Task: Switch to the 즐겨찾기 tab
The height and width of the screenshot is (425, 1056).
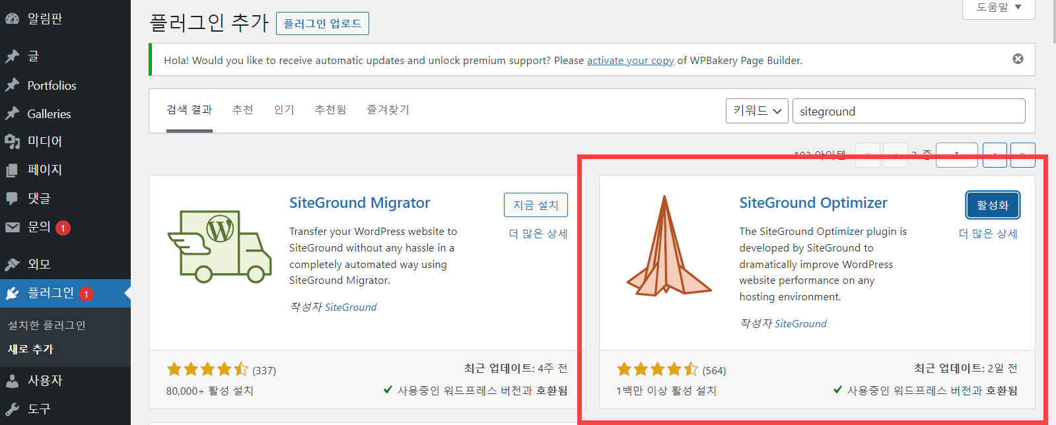Action: pos(388,110)
